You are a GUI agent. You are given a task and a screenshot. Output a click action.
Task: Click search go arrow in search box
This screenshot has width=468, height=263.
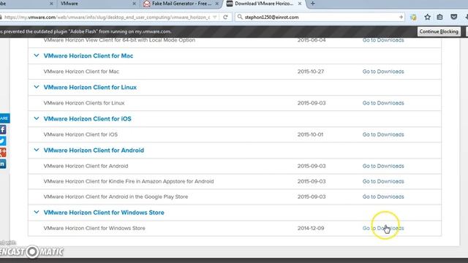coord(401,17)
